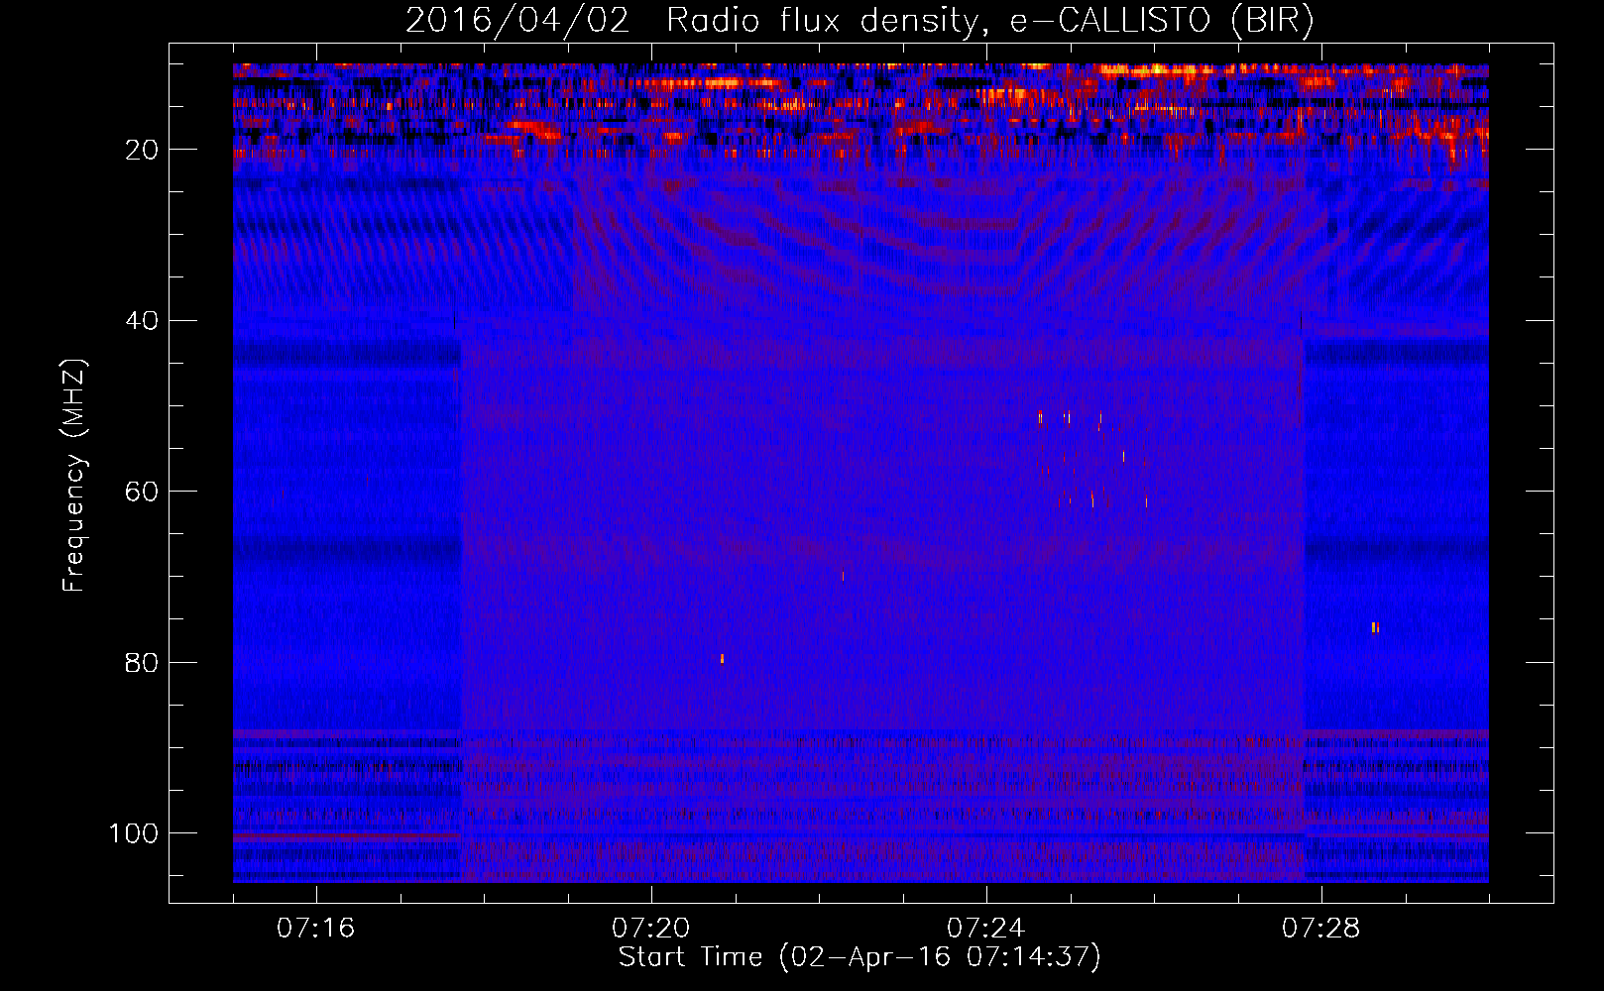
Task: Click the 07:28 time tick label
Action: click(1321, 929)
